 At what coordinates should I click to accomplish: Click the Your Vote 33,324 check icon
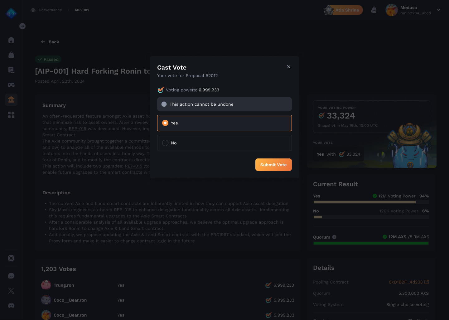[x=342, y=154]
